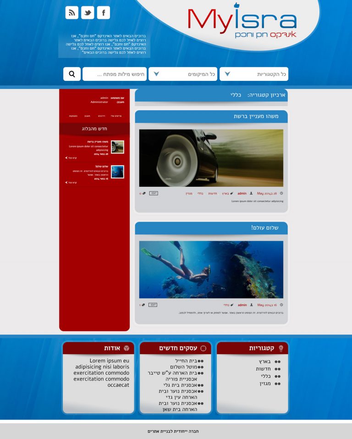Open בית הארחה ע"ש טייבר אכסניית פוריה listing

tap(172, 376)
